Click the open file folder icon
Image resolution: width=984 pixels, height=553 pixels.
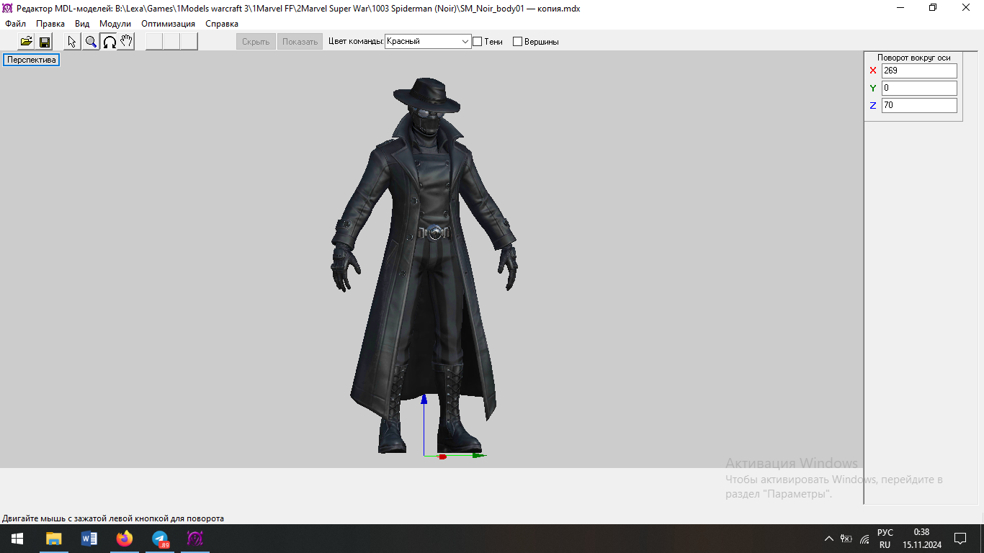(x=26, y=42)
